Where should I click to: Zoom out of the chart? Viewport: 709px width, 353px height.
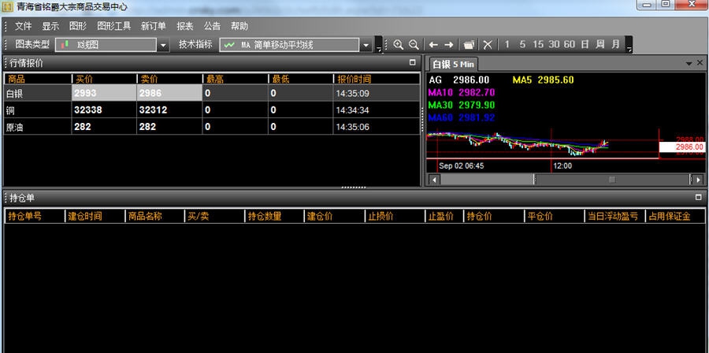pos(414,45)
